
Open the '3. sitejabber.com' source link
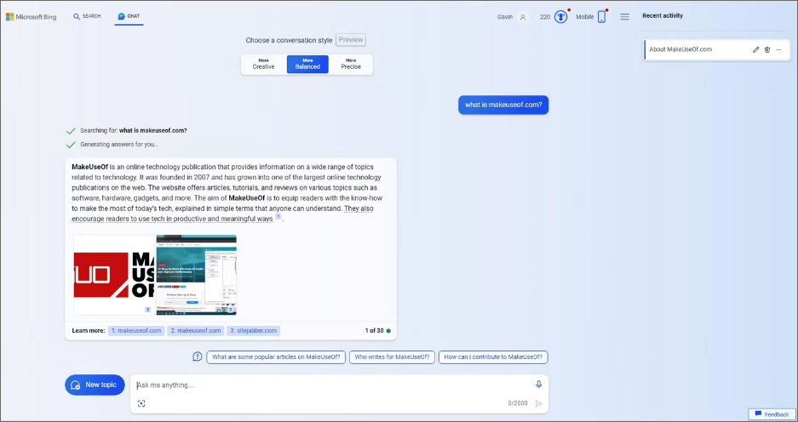(x=254, y=330)
